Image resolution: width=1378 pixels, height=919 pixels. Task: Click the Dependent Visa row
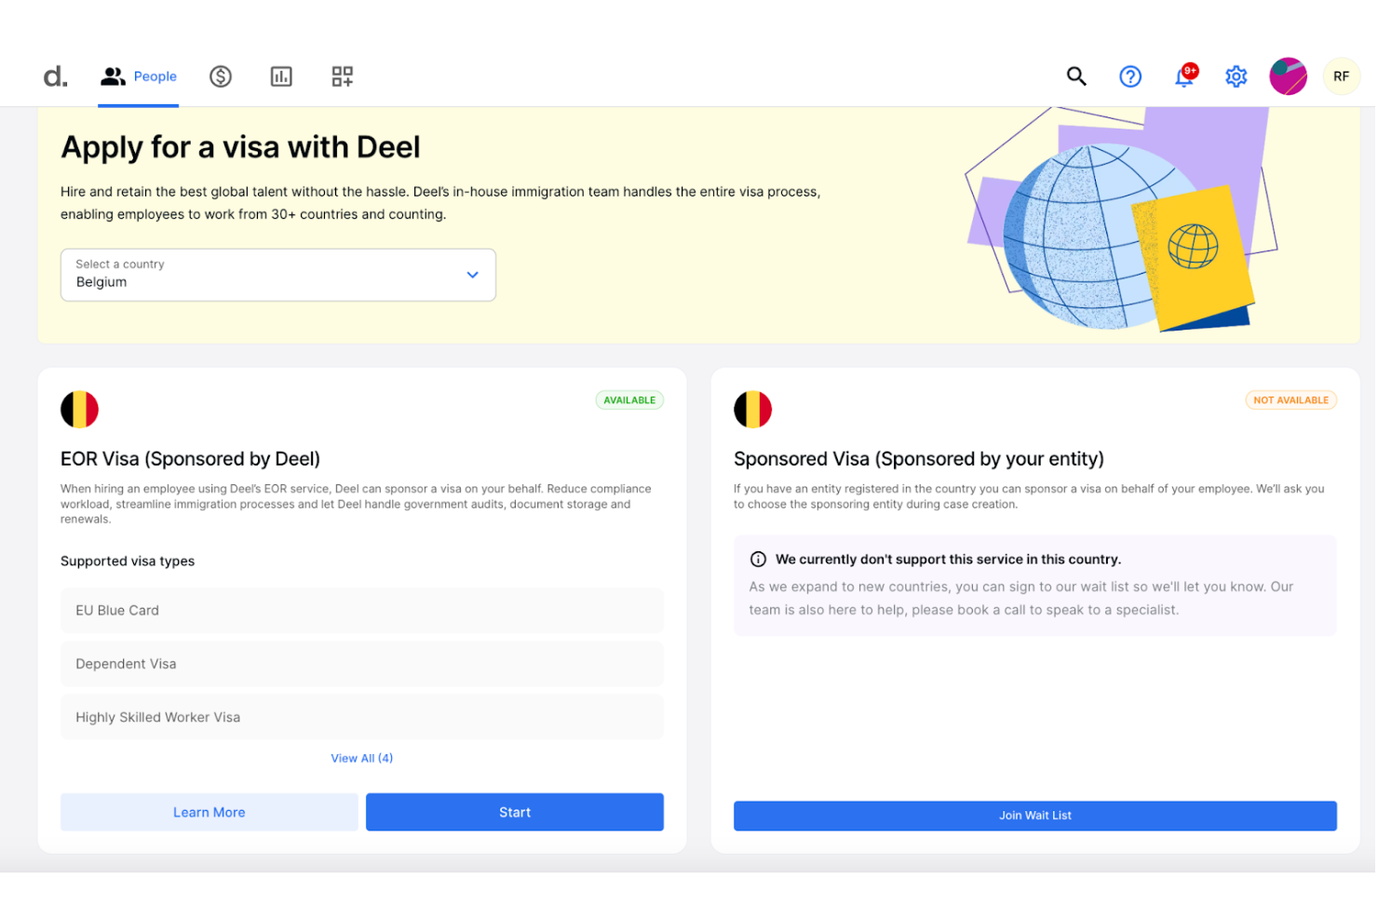pyautogui.click(x=362, y=664)
